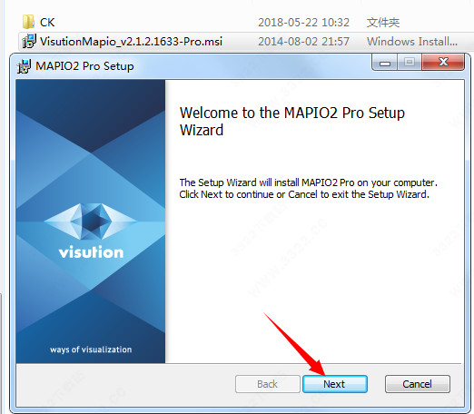Click the ways of visualization tagline
The image size is (474, 414).
tap(91, 350)
